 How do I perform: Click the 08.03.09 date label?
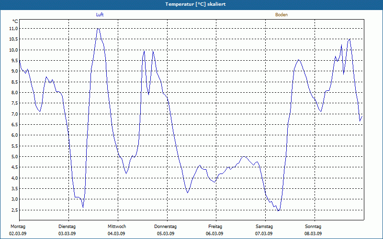[313, 234]
